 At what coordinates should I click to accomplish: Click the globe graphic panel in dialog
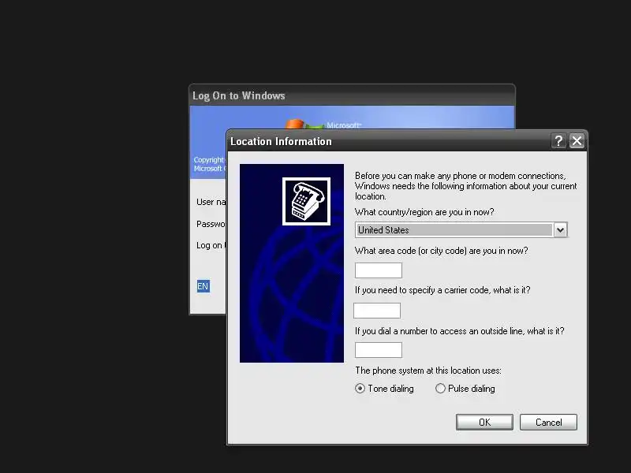(x=292, y=263)
